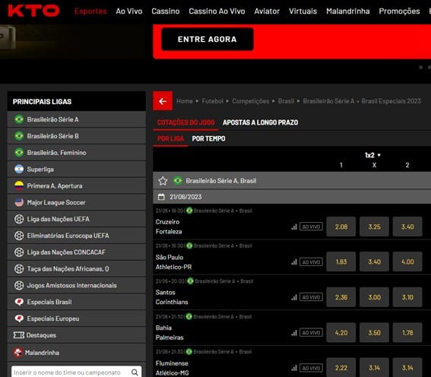Open Eliminatórias Eurocopa UEFA league
Screen dimensions: 431x377
pyautogui.click(x=77, y=236)
